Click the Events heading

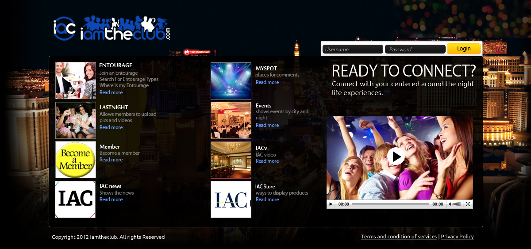pyautogui.click(x=264, y=106)
